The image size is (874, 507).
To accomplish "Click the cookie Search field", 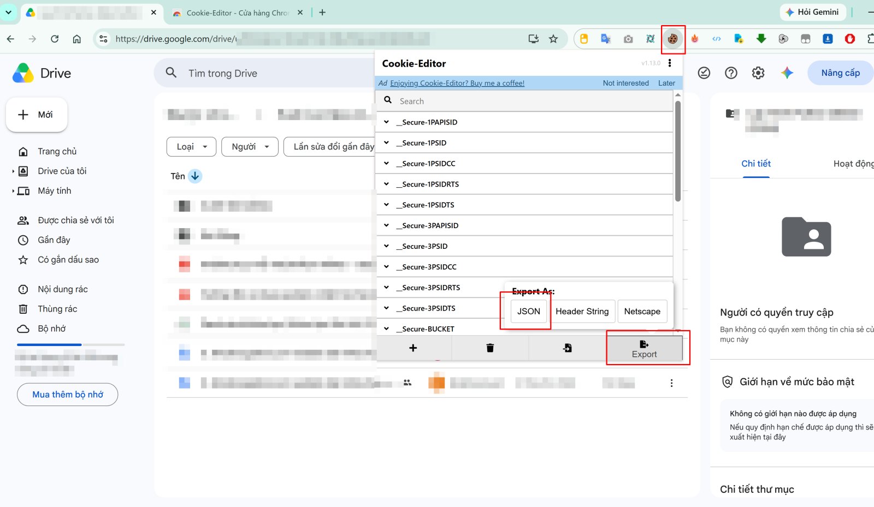I will tap(524, 101).
